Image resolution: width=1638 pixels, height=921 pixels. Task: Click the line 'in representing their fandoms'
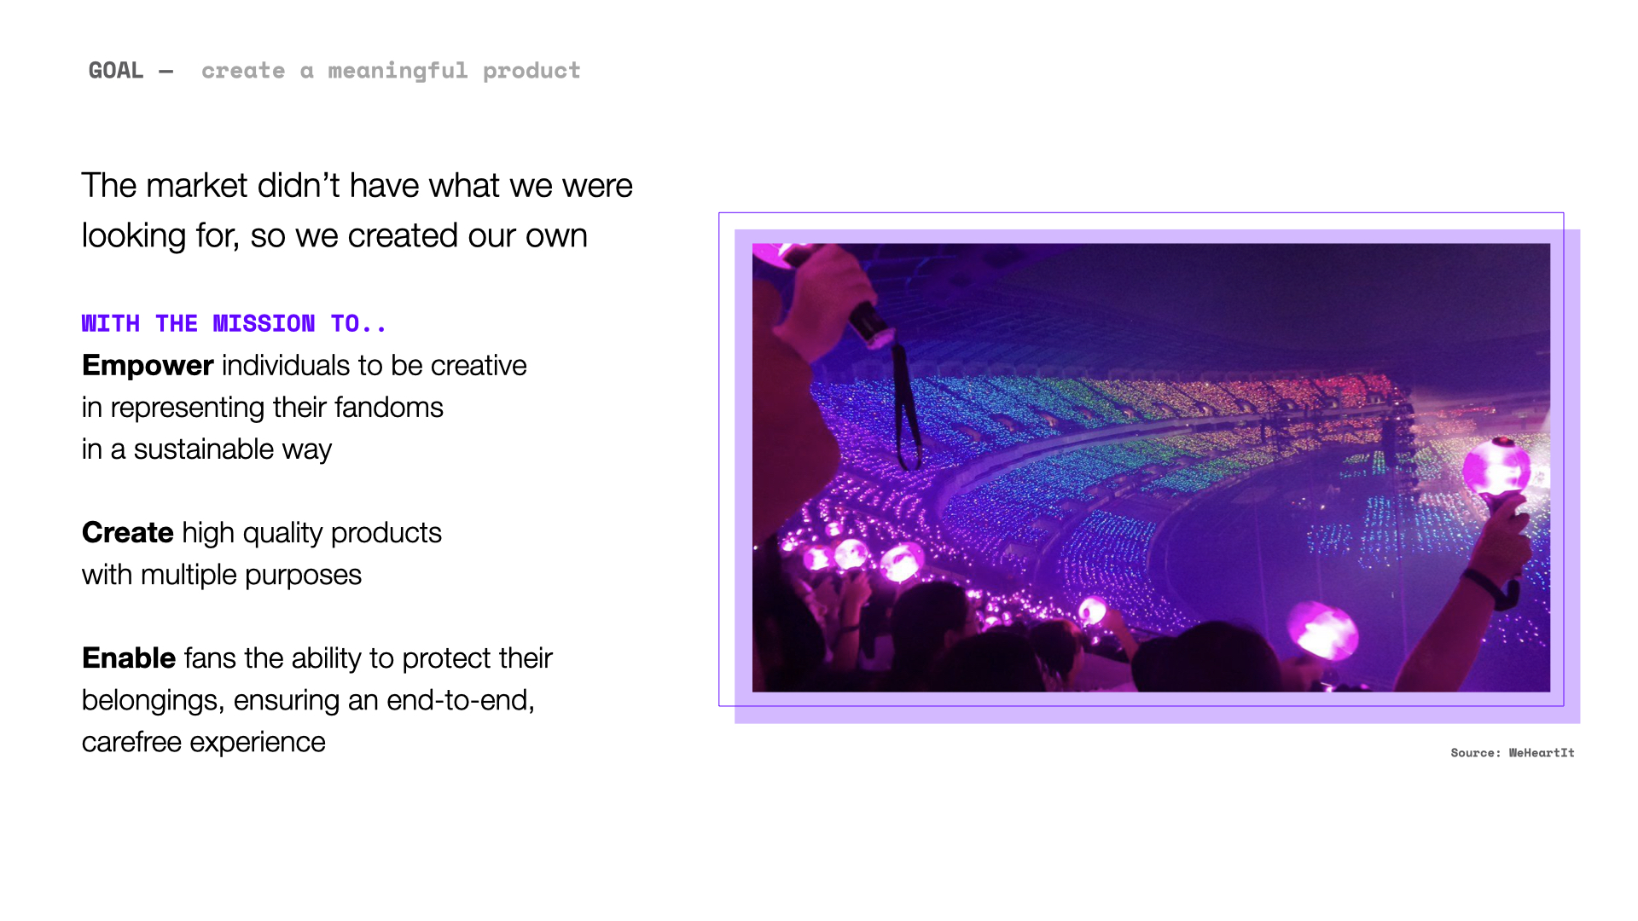263,408
